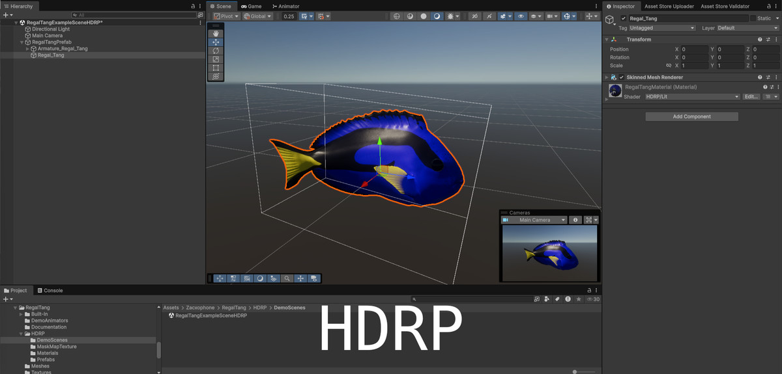Open the Asset Store Uploader tab

[669, 7]
